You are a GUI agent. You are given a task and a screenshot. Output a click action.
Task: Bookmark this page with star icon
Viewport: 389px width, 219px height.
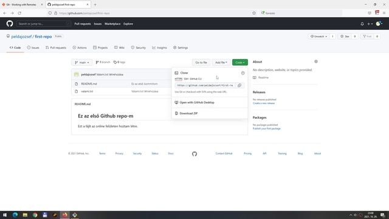pos(254,13)
